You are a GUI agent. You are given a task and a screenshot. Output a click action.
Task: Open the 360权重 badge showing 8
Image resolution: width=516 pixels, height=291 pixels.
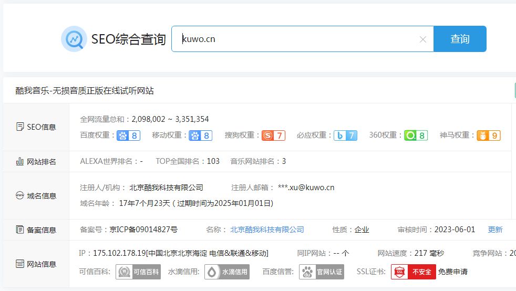pos(416,136)
